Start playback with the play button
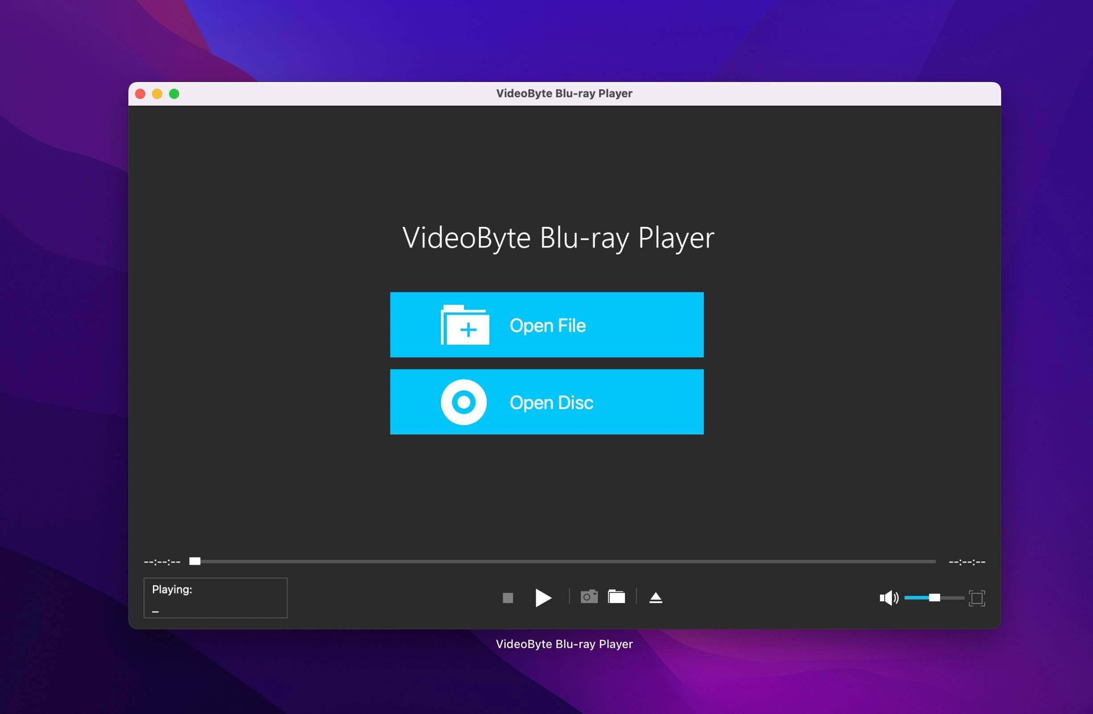 (x=543, y=598)
